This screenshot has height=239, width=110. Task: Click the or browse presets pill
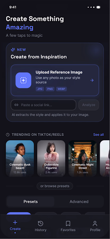tap(55, 186)
